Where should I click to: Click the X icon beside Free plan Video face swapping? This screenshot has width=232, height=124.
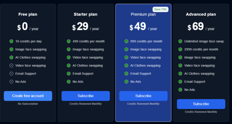[11, 65]
